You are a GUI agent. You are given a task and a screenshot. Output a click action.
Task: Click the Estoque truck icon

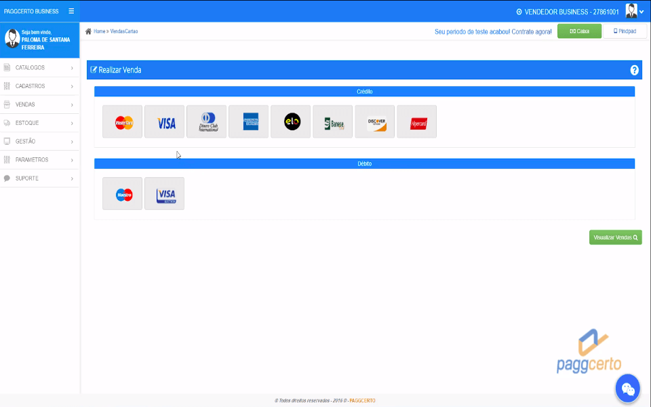(x=7, y=123)
